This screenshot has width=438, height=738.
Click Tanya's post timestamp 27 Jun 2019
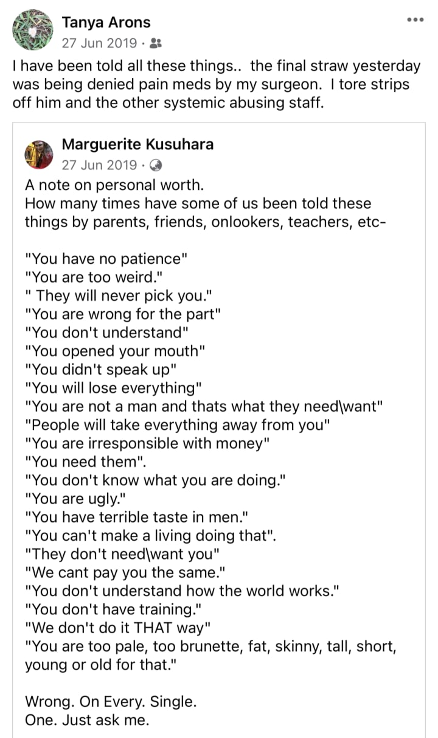coord(99,43)
